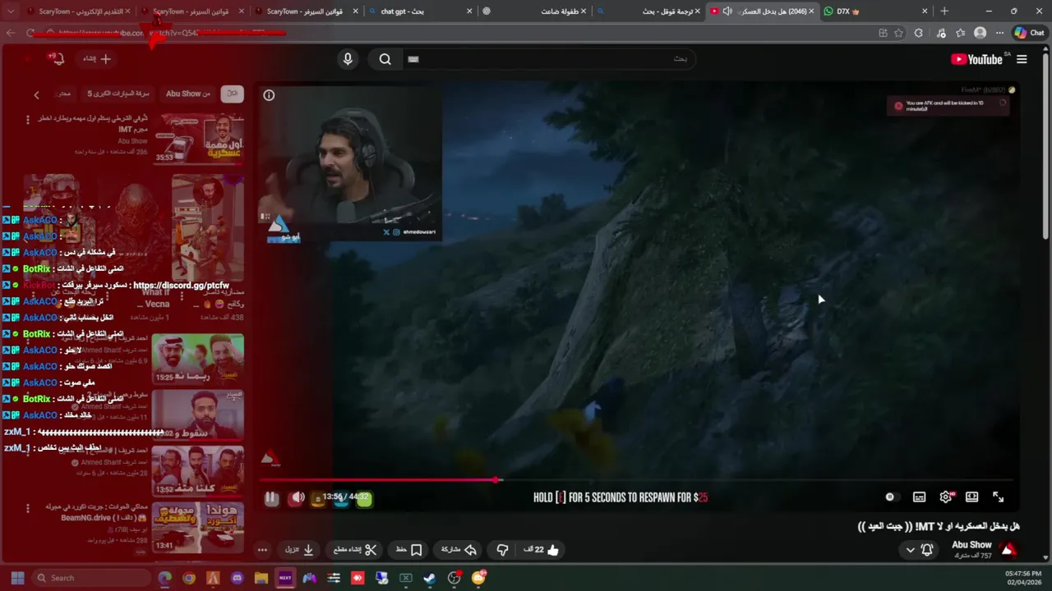The image size is (1052, 591).
Task: Open Google Chrome from the taskbar
Action: tap(189, 578)
